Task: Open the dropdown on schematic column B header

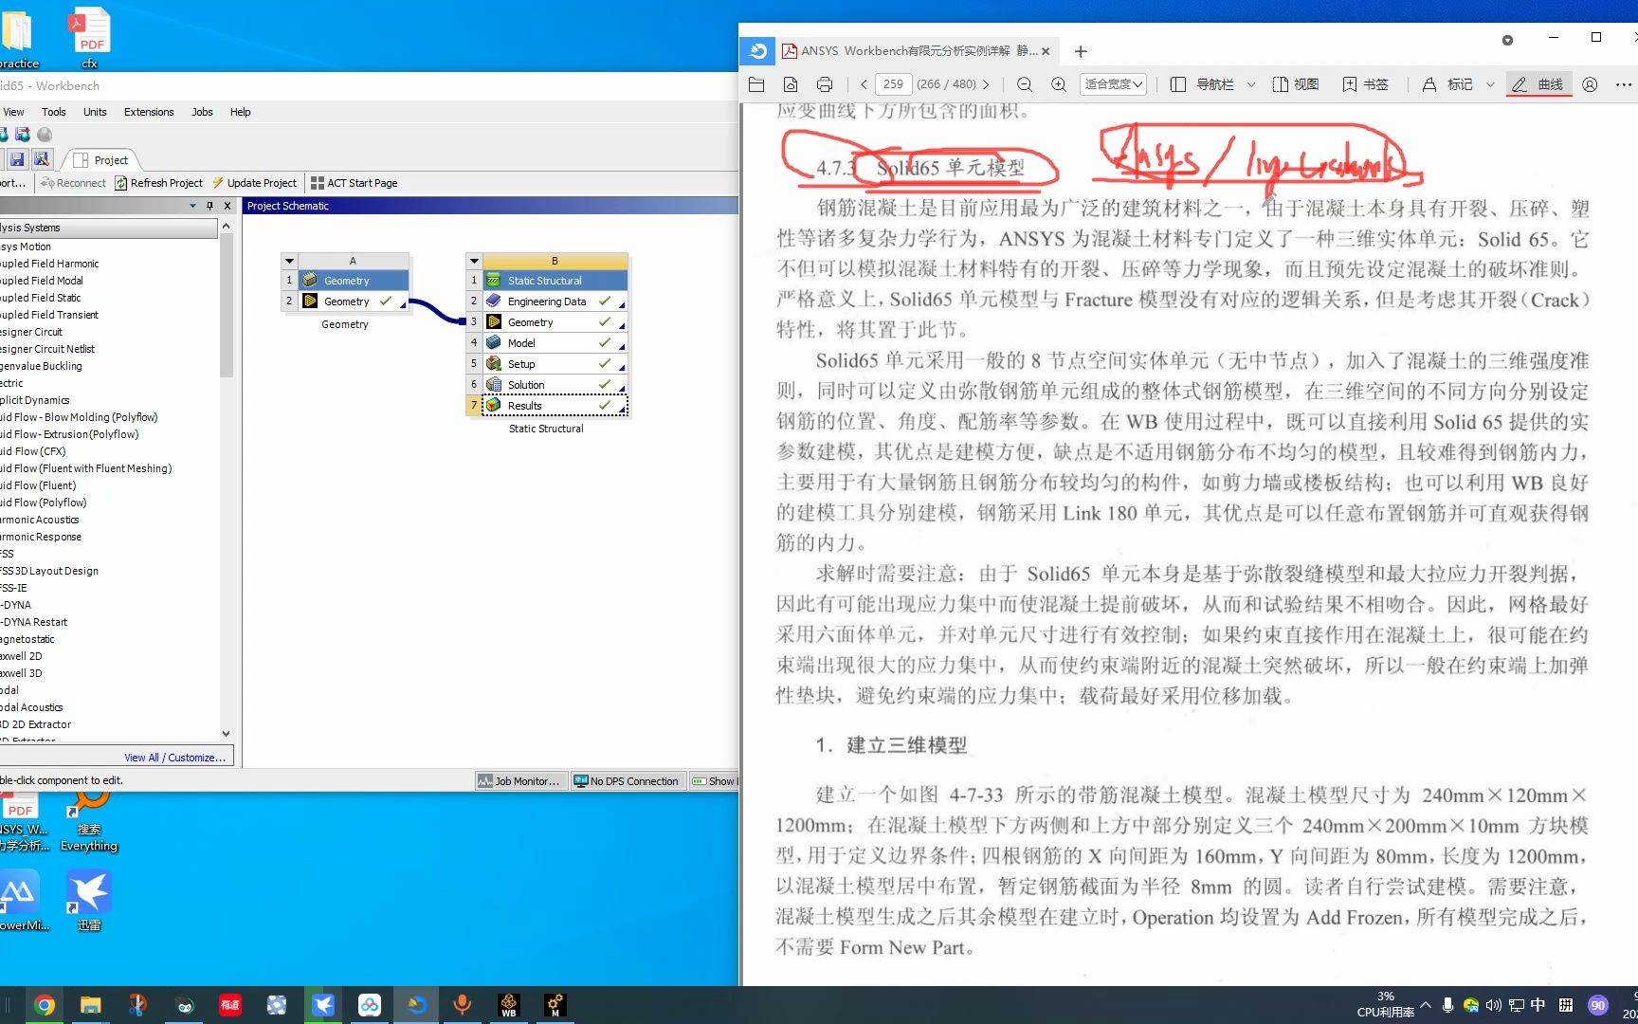Action: coord(473,260)
